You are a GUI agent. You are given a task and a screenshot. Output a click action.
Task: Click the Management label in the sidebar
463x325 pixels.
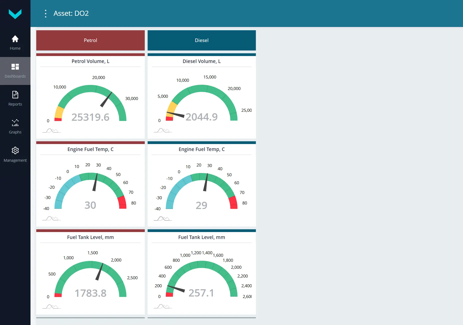pyautogui.click(x=15, y=160)
